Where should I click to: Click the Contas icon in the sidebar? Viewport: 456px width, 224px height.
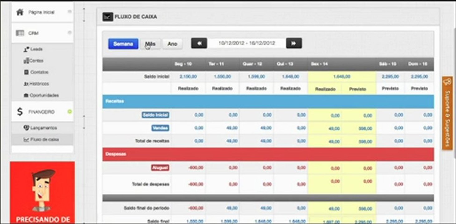(26, 61)
